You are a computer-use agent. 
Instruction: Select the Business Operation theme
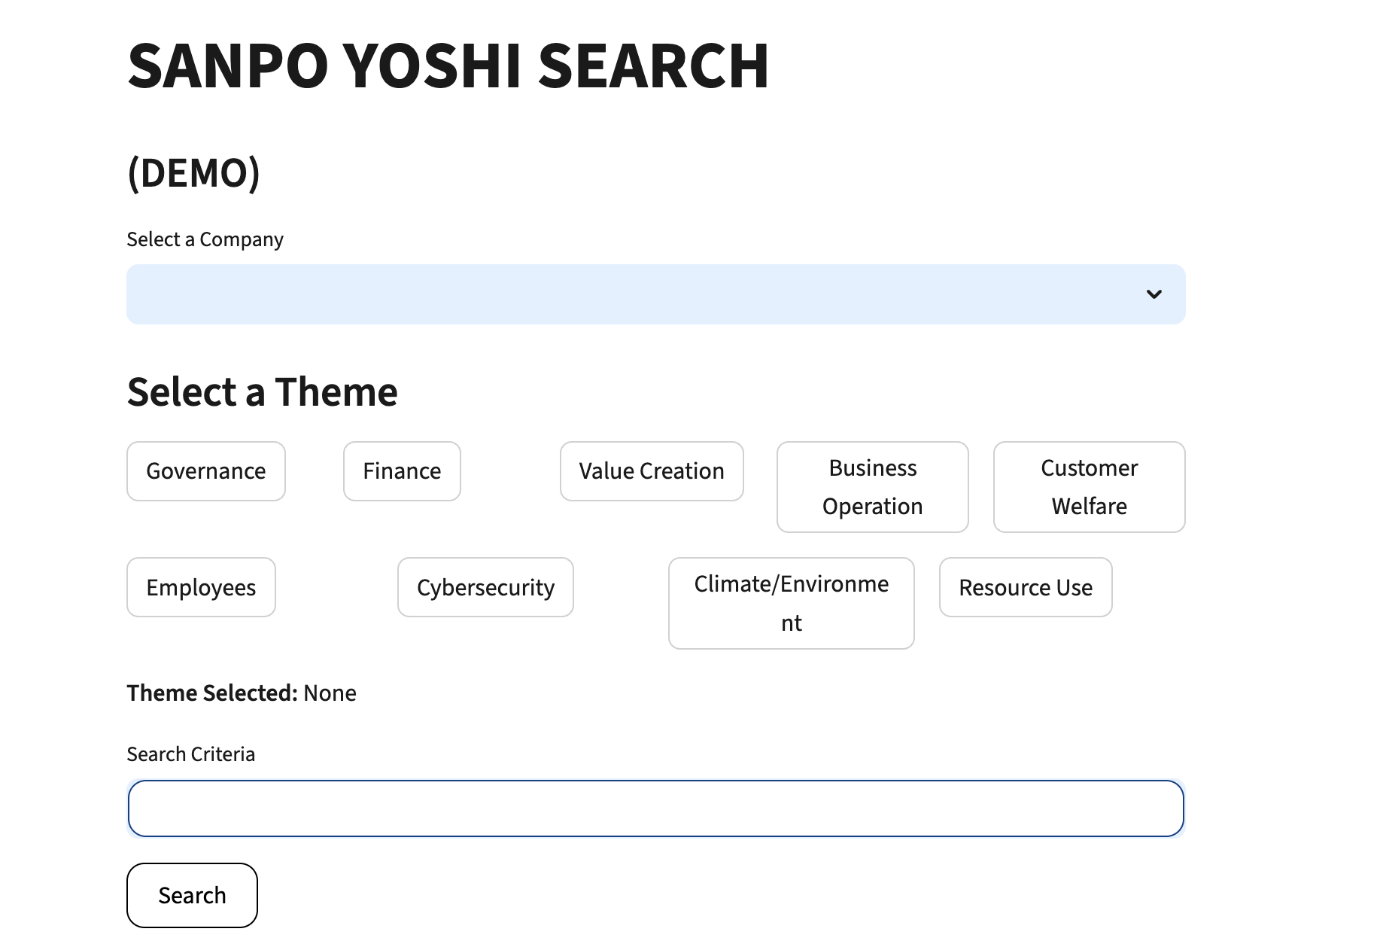click(872, 487)
